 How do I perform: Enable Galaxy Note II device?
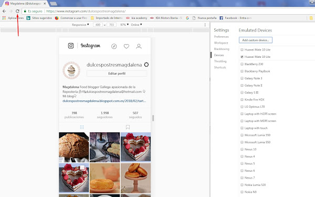click(x=242, y=86)
